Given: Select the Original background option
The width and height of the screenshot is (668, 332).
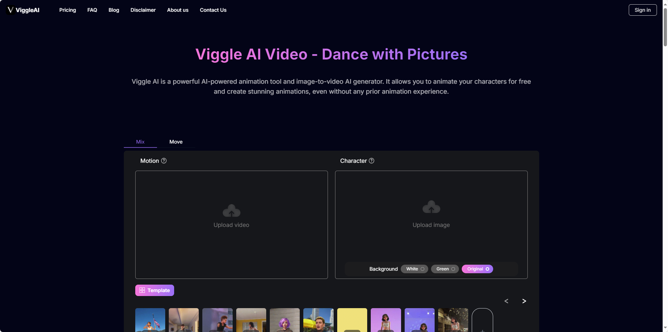Looking at the screenshot, I should (x=477, y=269).
